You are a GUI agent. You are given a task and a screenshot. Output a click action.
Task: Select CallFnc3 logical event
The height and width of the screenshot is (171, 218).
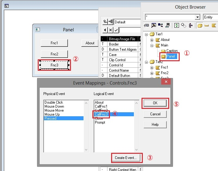pyautogui.click(x=114, y=114)
